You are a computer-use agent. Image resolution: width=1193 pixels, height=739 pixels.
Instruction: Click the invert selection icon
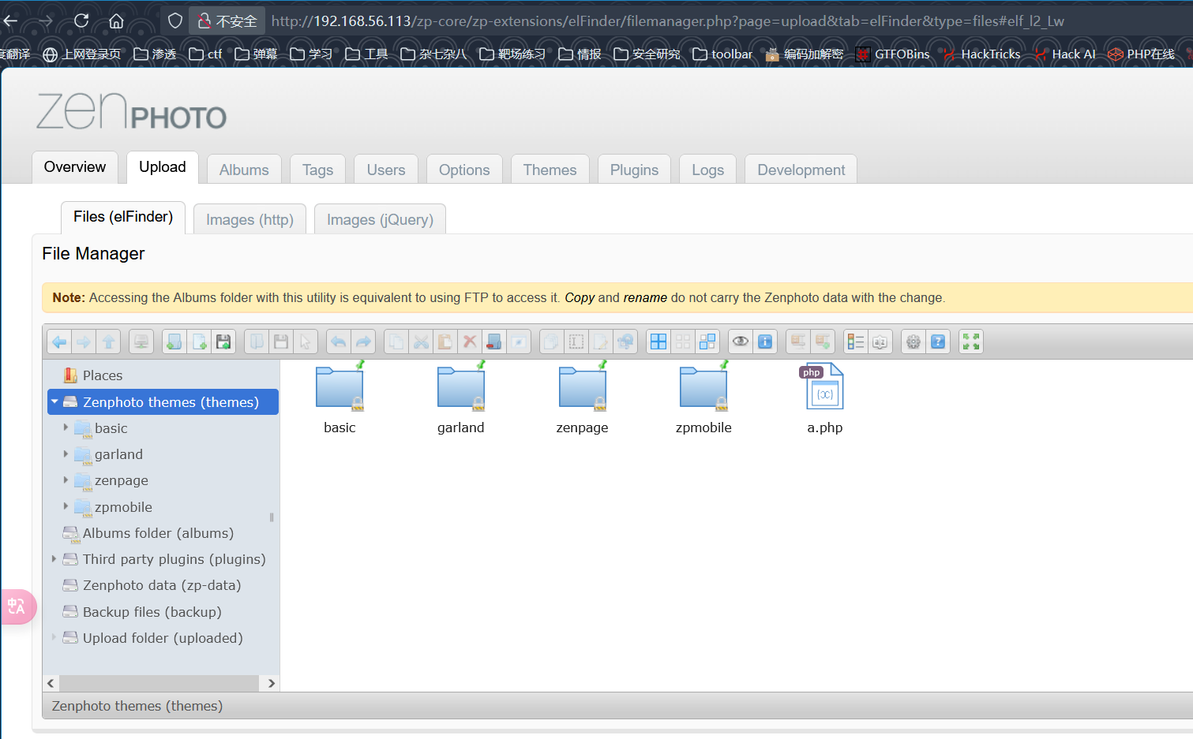tap(707, 342)
